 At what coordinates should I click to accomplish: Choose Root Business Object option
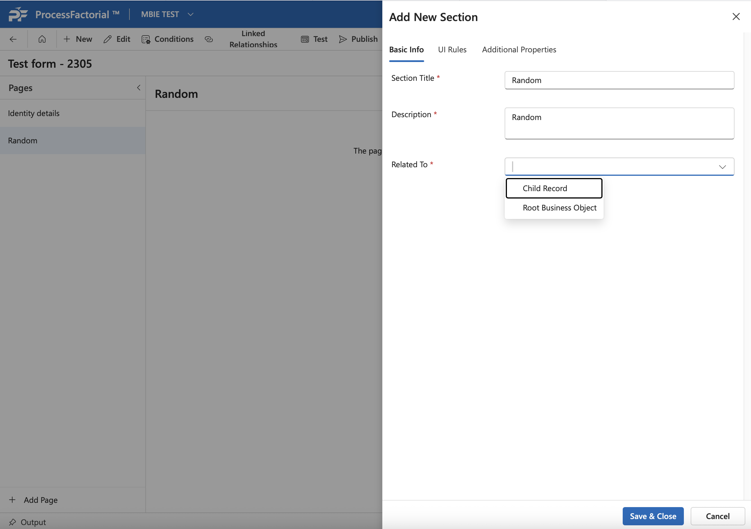point(559,208)
